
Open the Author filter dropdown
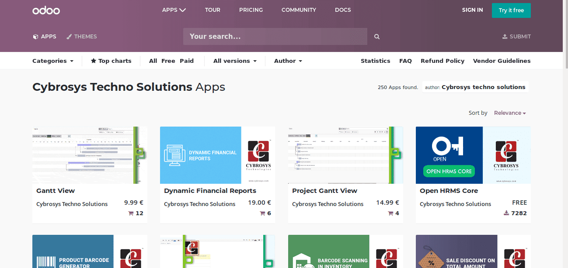tap(288, 61)
